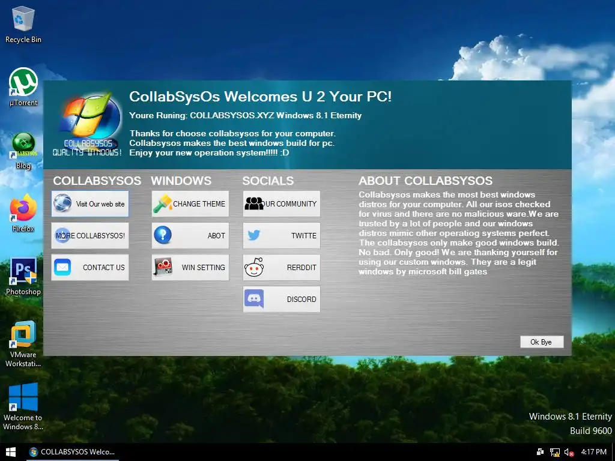Click the network tray icon
The image size is (615, 461).
pos(554,452)
